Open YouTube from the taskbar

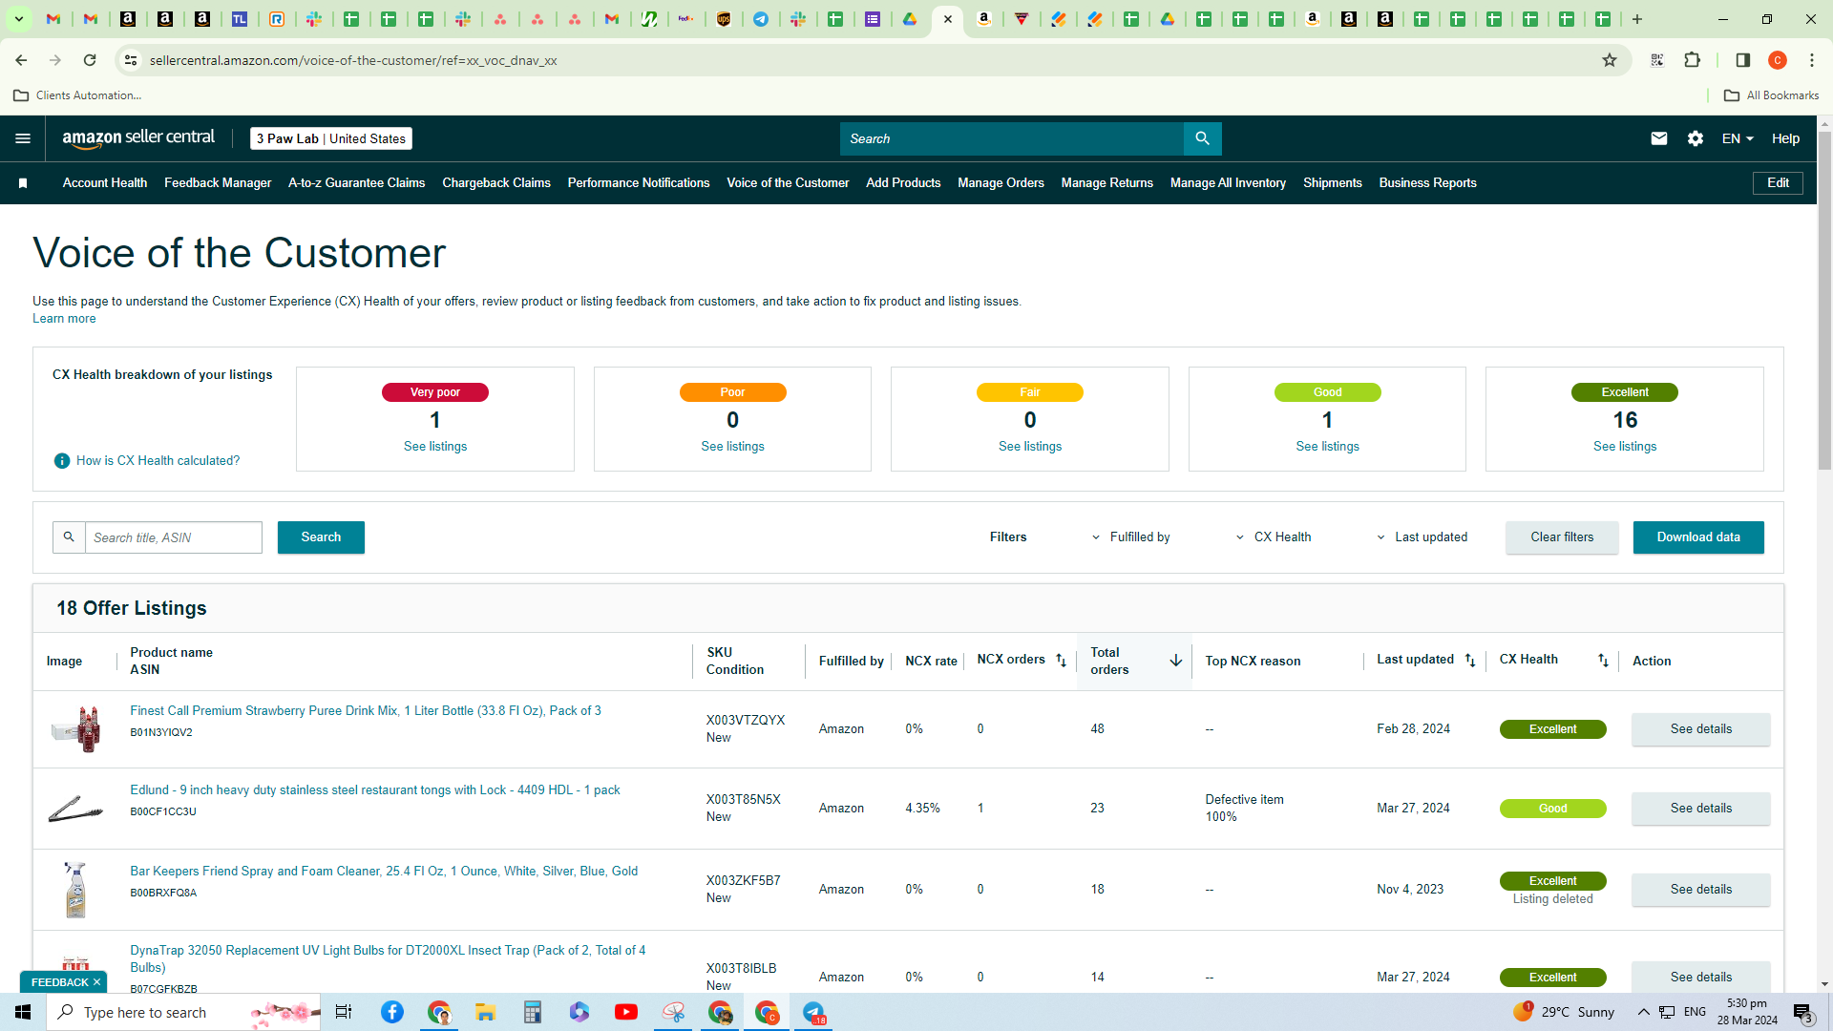pos(626,1012)
